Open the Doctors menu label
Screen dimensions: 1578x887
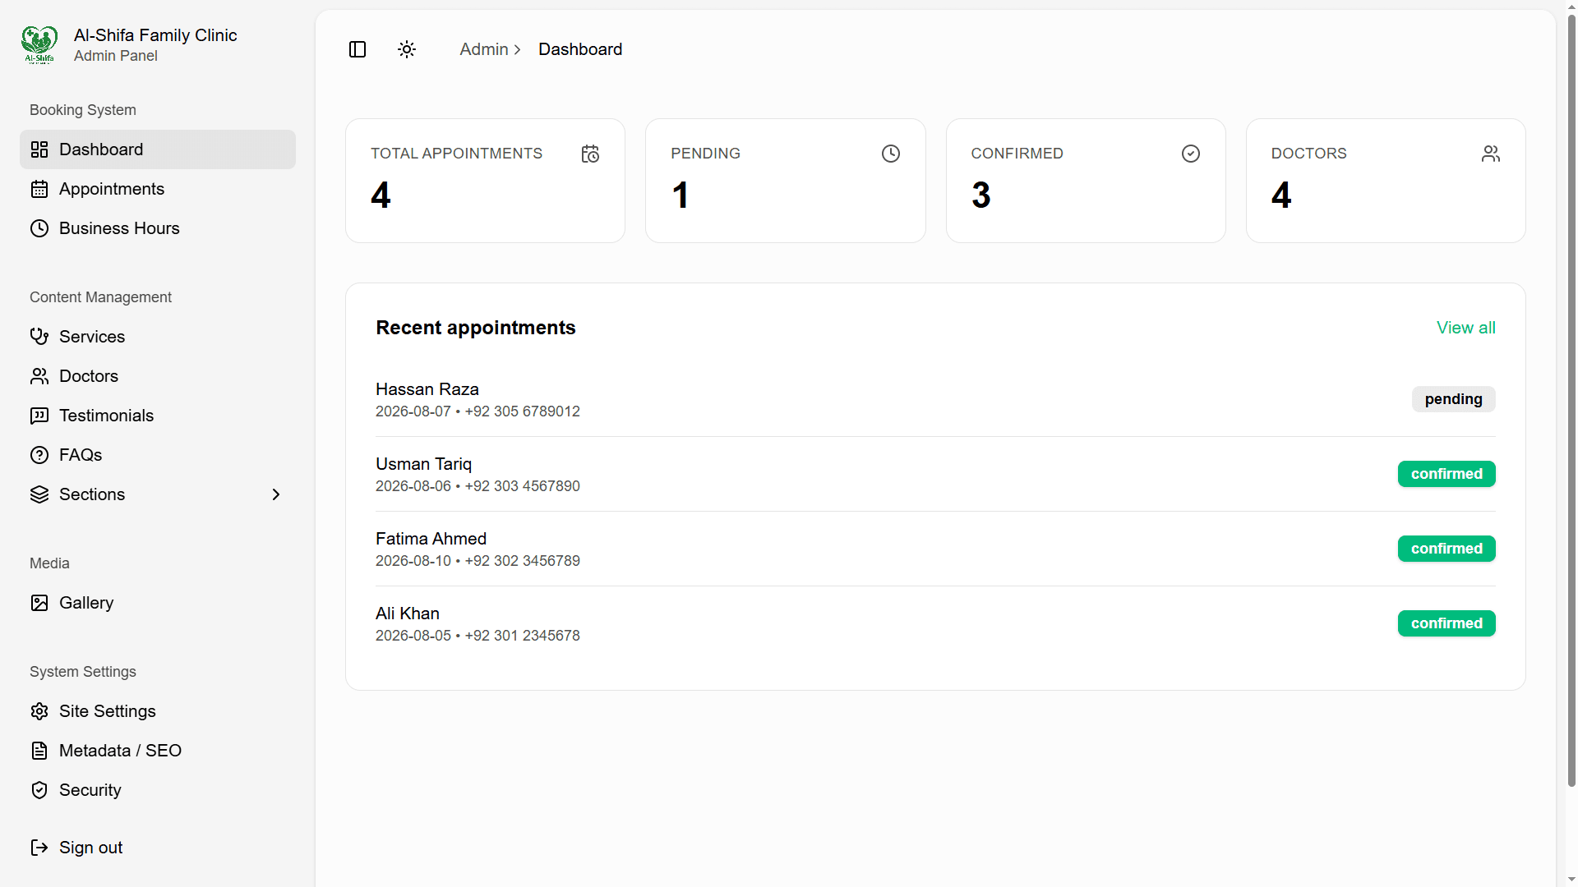[89, 376]
